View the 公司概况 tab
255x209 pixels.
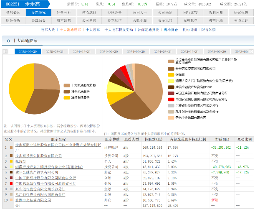(165, 13)
